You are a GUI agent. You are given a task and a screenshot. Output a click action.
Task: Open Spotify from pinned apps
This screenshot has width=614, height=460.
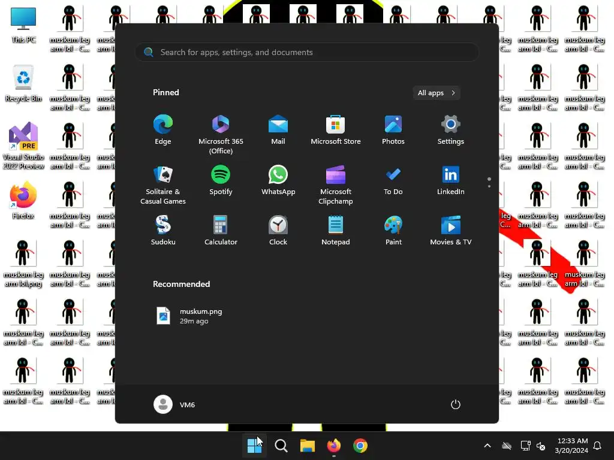[221, 180]
